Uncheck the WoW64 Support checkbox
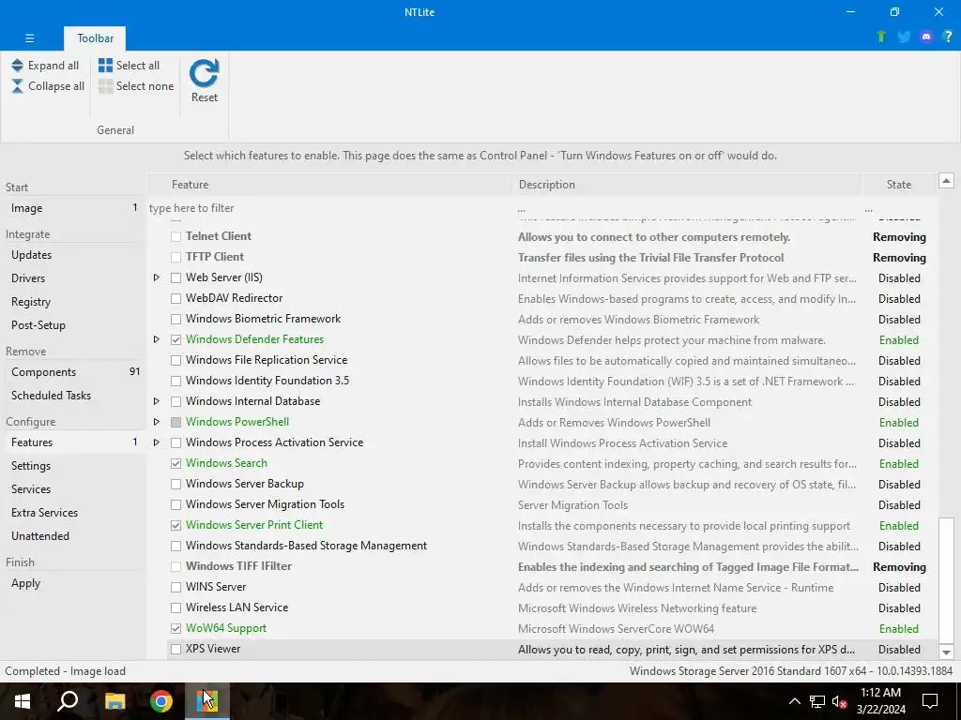This screenshot has height=720, width=961. 175,629
